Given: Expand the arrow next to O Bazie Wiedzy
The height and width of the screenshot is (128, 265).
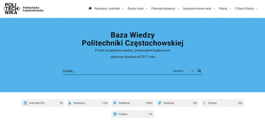Looking at the screenshot, I should [257, 9].
